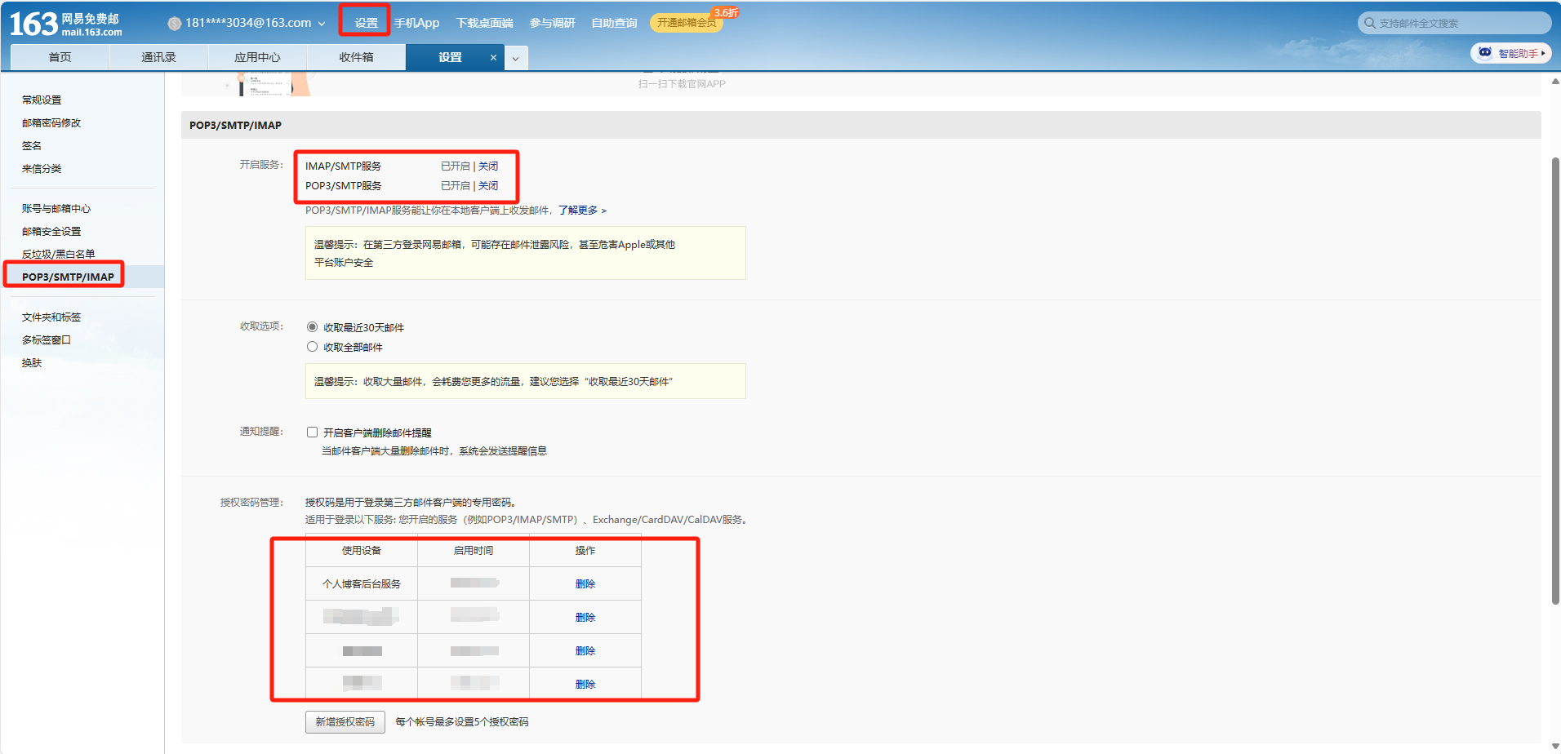Viewport: 1561px width, 754px height.
Task: Click the scrollbar up arrow
Action: [x=1554, y=82]
